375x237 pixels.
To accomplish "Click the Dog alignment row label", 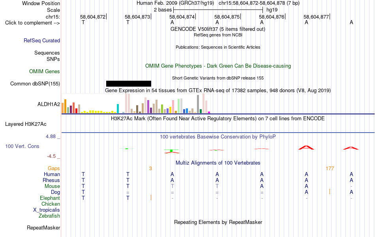I will pos(55,192).
